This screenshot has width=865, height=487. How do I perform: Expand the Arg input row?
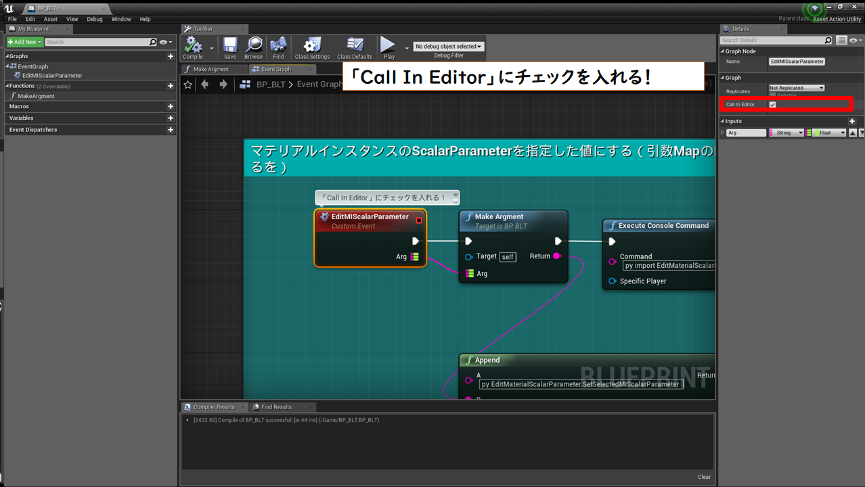[722, 133]
